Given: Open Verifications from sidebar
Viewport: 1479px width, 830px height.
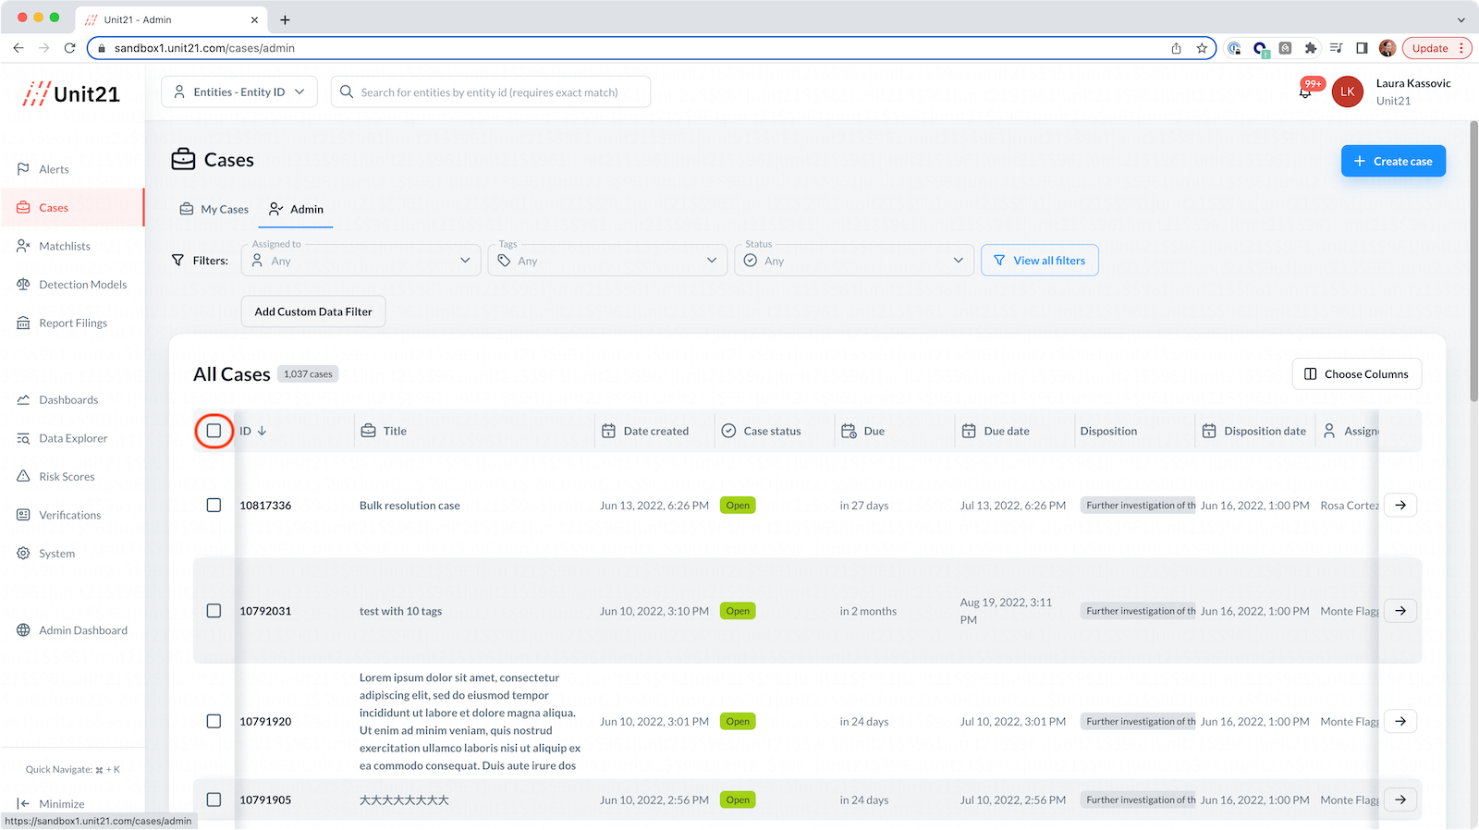Looking at the screenshot, I should coord(72,515).
